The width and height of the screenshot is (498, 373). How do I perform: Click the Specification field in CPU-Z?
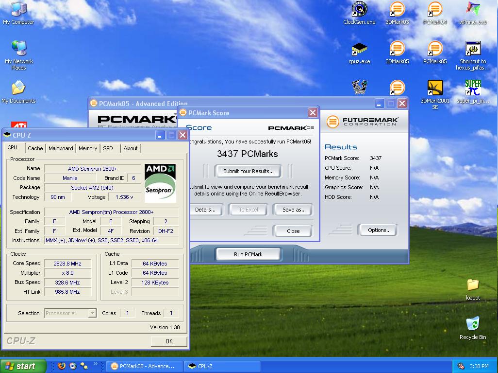(x=112, y=212)
